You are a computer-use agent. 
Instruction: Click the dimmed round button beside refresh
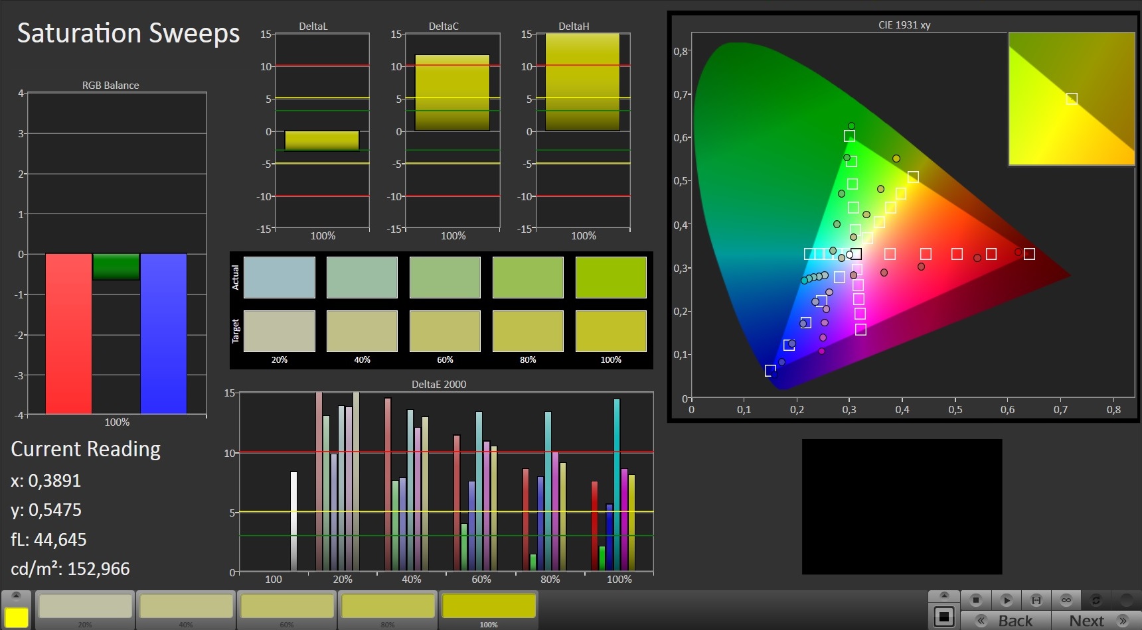[x=1126, y=600]
